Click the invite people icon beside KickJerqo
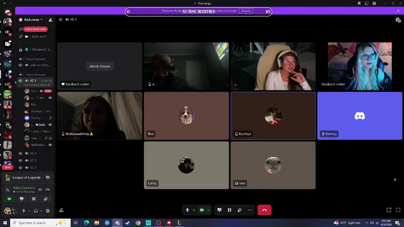The height and width of the screenshot is (227, 404). (x=50, y=20)
